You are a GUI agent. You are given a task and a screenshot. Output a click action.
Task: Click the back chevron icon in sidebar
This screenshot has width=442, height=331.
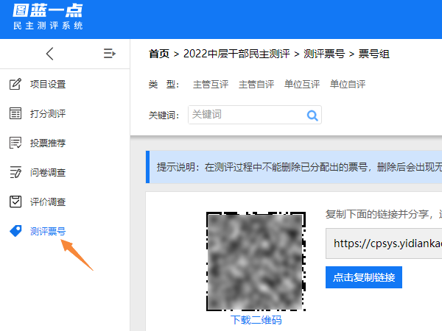[49, 54]
